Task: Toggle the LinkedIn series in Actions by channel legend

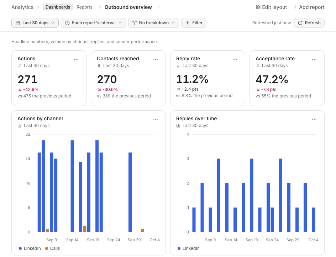Action: click(x=30, y=248)
